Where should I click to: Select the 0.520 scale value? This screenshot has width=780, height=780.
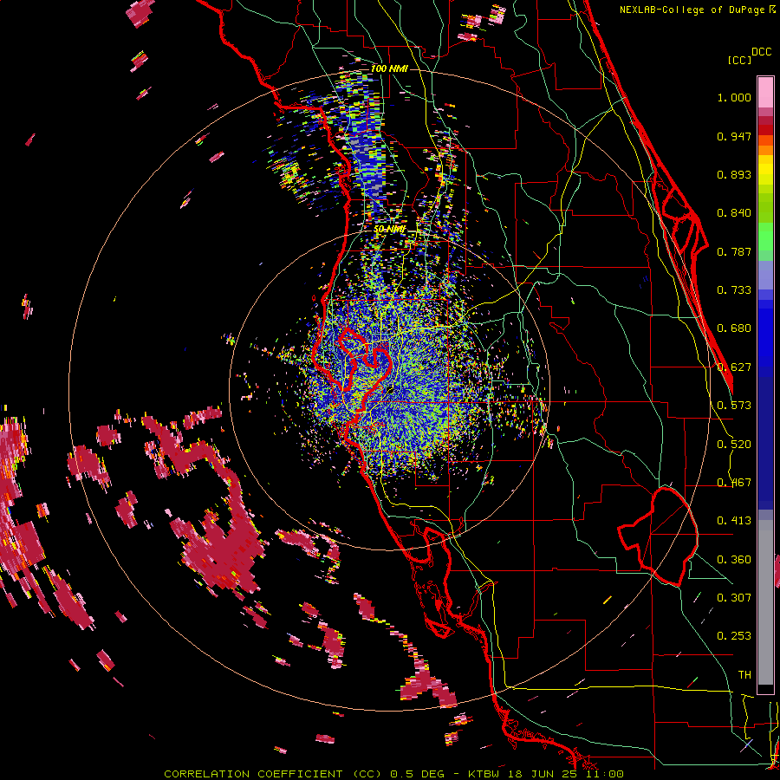(x=734, y=445)
